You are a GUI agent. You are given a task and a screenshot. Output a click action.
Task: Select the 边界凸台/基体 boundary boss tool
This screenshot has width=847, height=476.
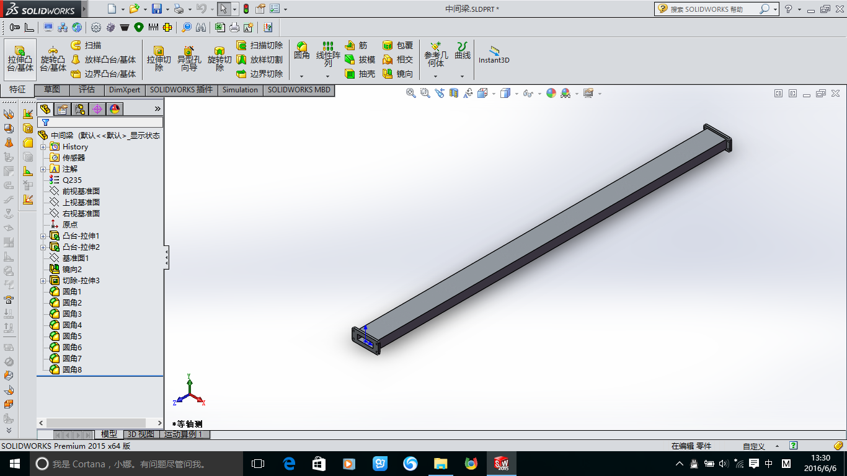pyautogui.click(x=104, y=74)
